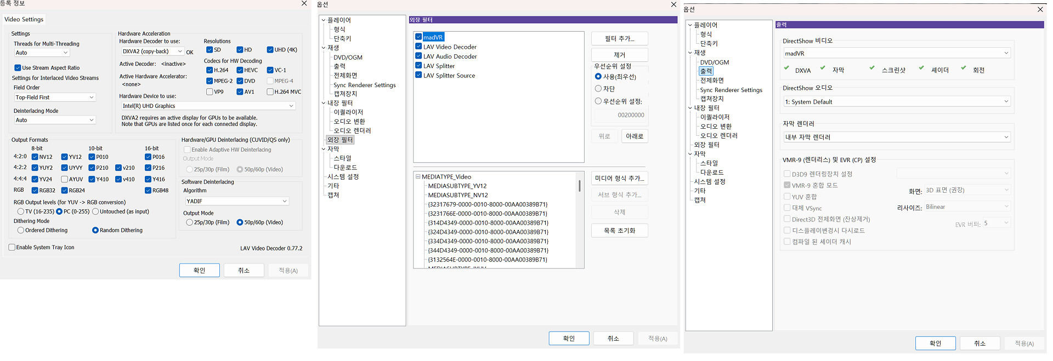This screenshot has height=361, width=1053.
Task: Open DirectShow 오디오 System Default dropdown
Action: [x=897, y=101]
